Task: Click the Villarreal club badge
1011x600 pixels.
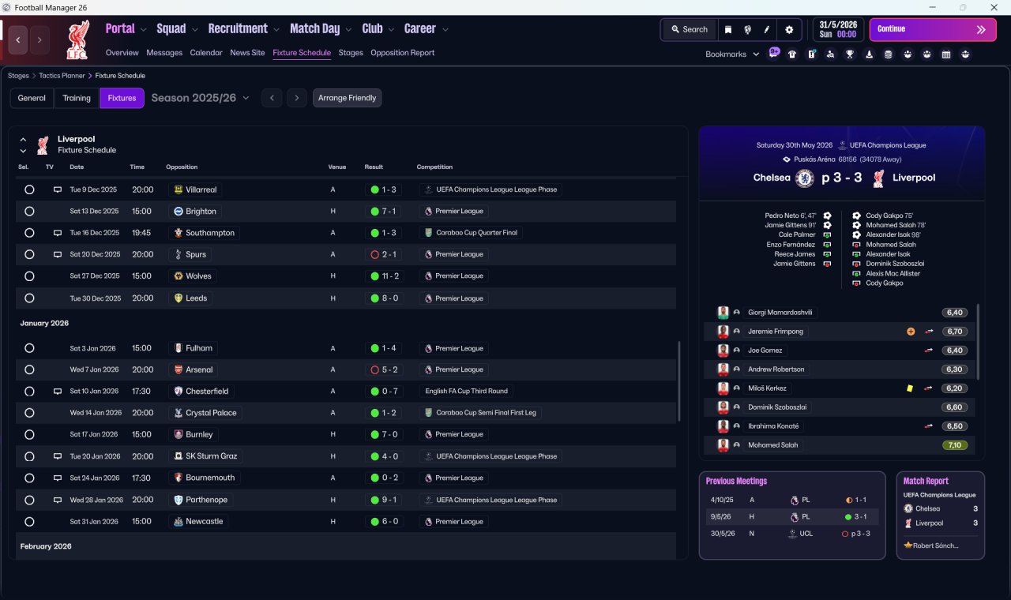Action: [x=179, y=189]
